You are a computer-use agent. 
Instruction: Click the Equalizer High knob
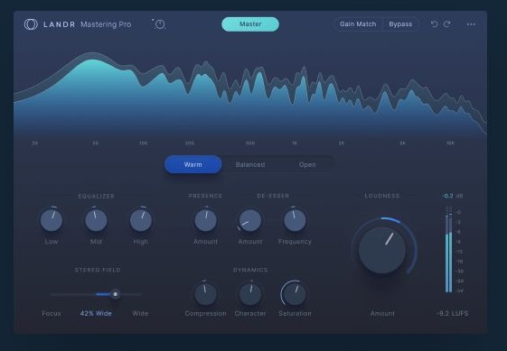(x=141, y=220)
